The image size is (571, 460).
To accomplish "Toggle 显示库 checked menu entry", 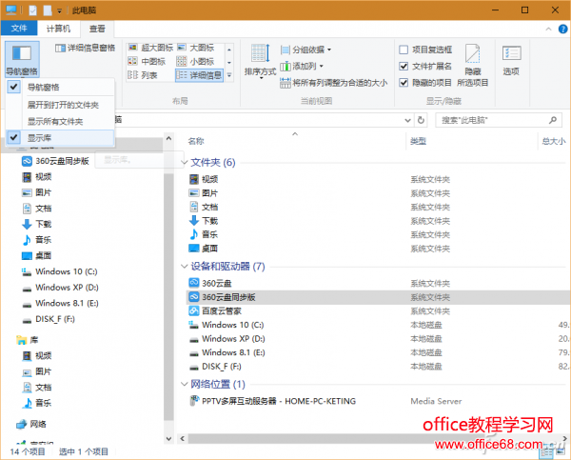I will click(x=60, y=138).
